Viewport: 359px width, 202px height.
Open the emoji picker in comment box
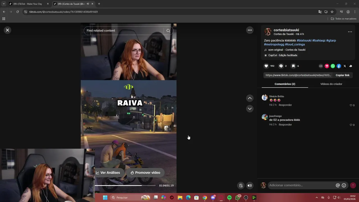[x=344, y=185]
